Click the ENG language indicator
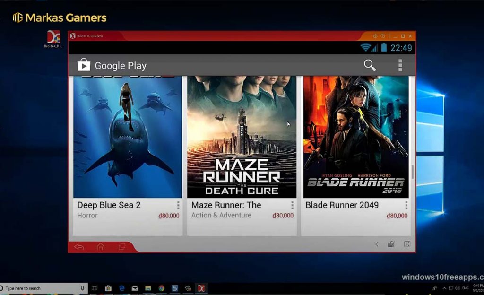The height and width of the screenshot is (295, 484). coord(466,288)
